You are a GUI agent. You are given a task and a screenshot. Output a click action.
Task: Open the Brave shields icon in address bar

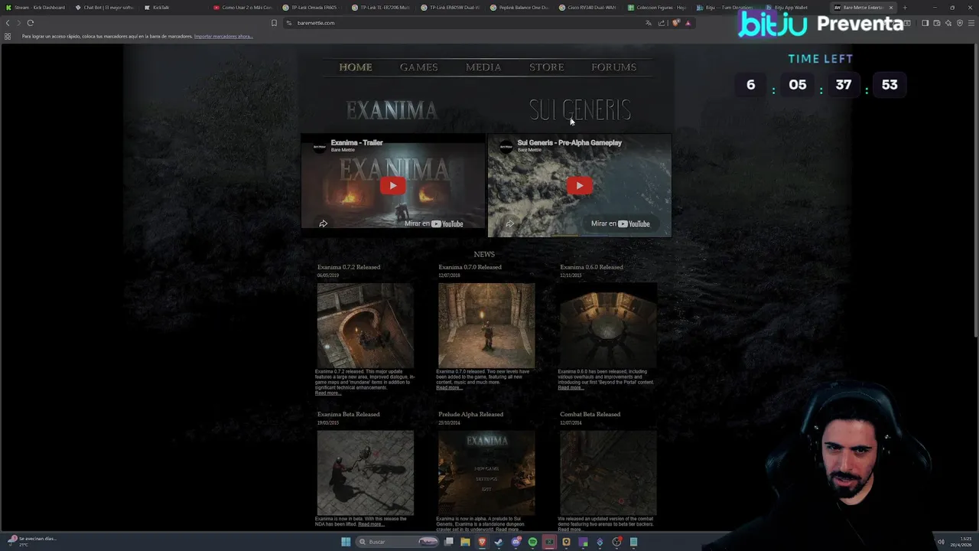675,23
